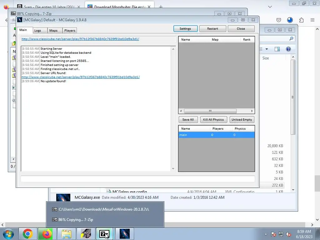320x240 pixels.
Task: Click the Firefox extensions puzzle icon
Action: tap(301, 20)
